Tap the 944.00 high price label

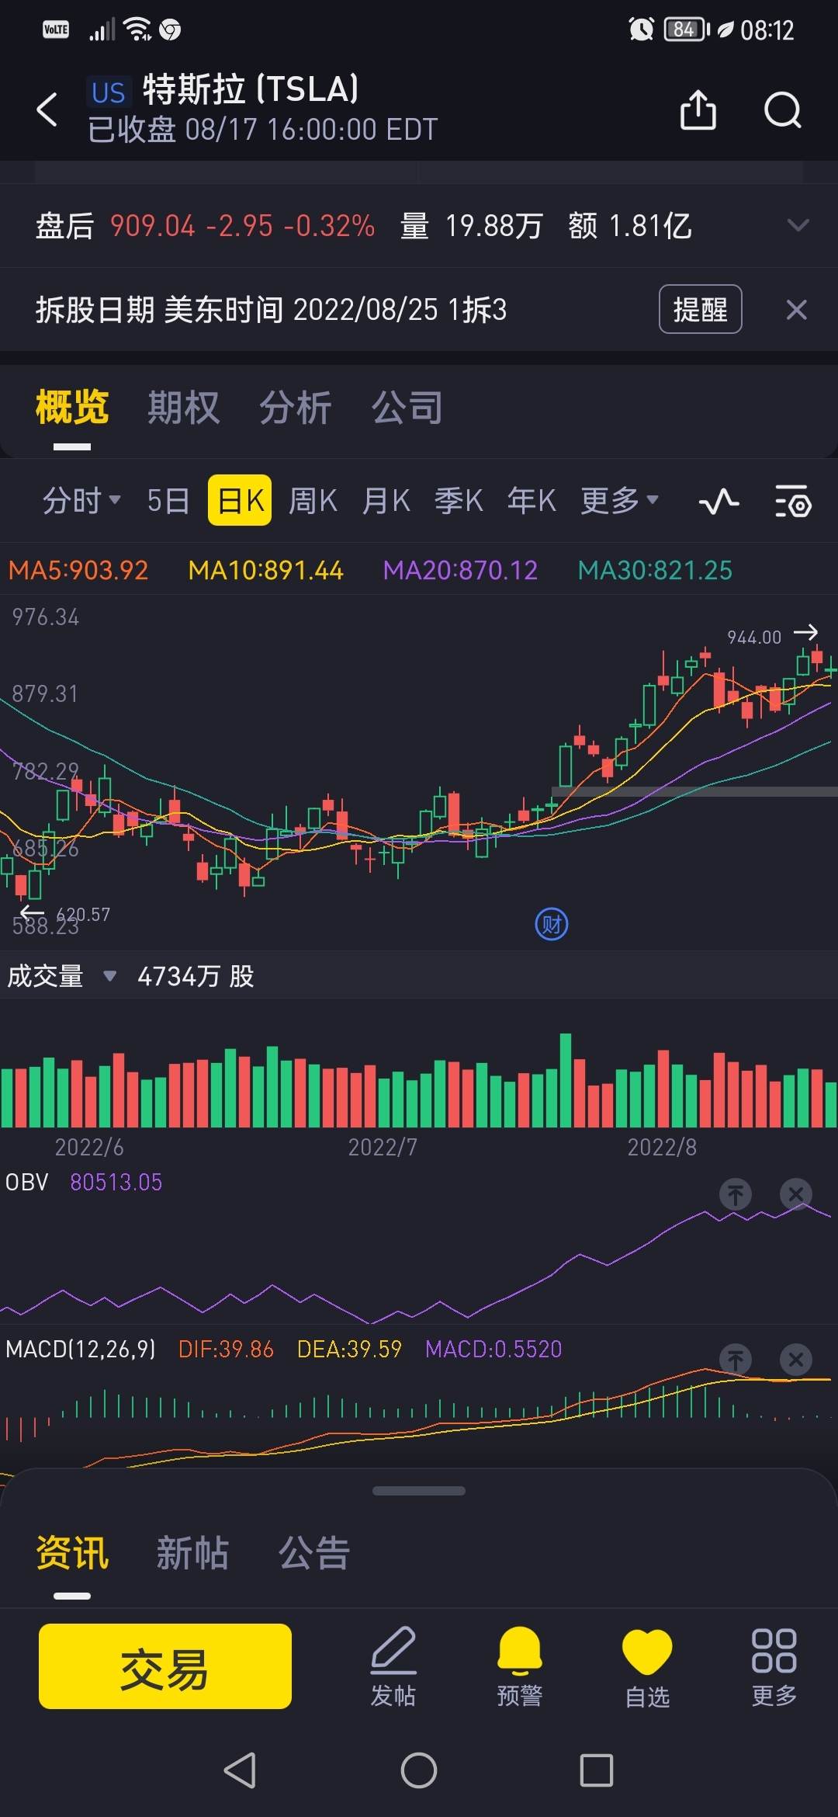tap(753, 638)
